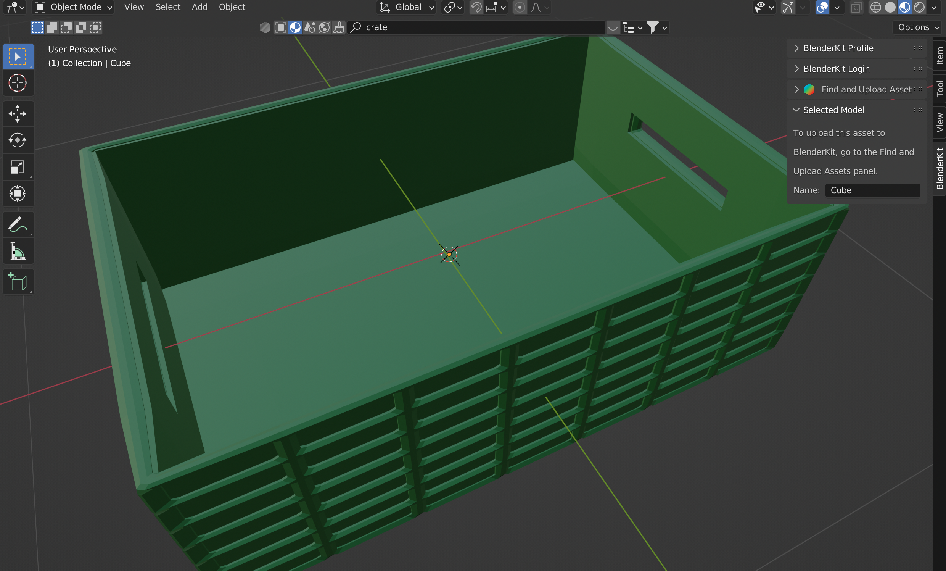Switch to the Tool sidebar tab
The width and height of the screenshot is (946, 571).
pyautogui.click(x=940, y=89)
